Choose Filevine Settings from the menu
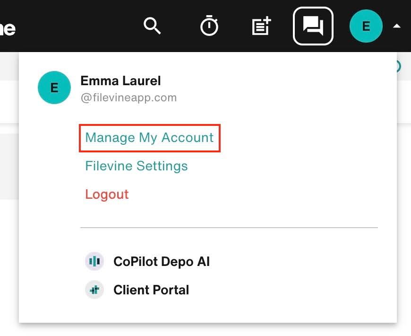This screenshot has height=336, width=411. pyautogui.click(x=136, y=166)
